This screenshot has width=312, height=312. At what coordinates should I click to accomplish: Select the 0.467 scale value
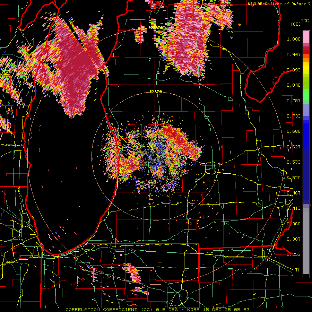click(294, 193)
